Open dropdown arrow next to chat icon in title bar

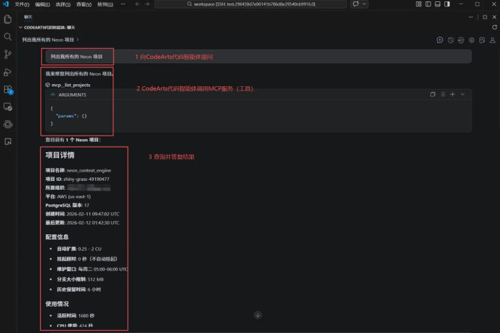coord(364,4)
